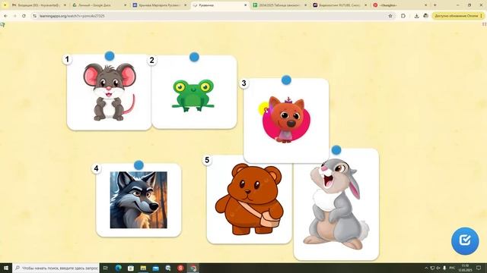Click the blue pin above the wolf card

[x=138, y=165]
